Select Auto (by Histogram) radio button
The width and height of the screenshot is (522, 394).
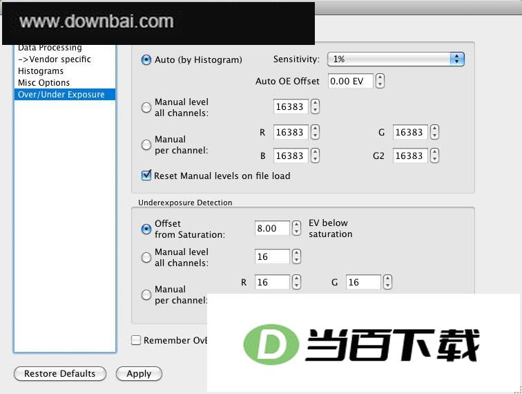[x=146, y=60]
